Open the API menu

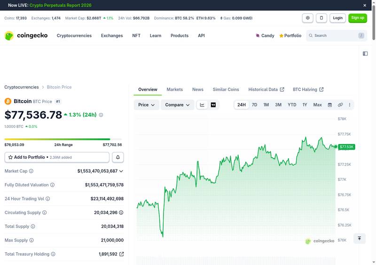coord(201,36)
